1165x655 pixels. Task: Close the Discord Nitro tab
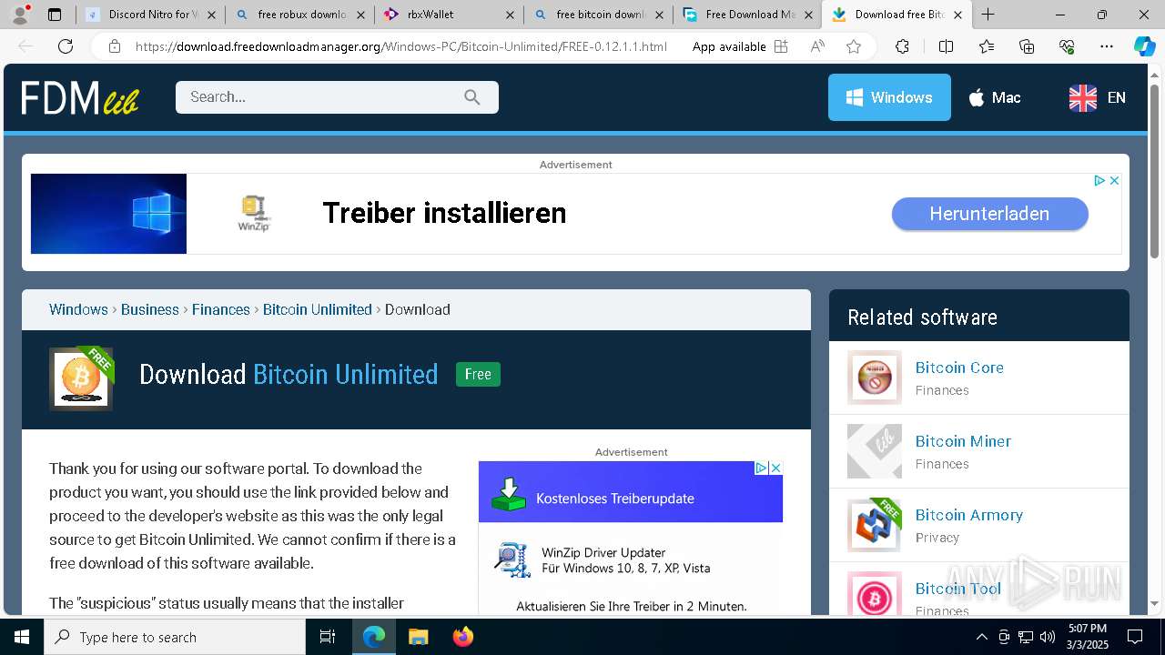211,15
